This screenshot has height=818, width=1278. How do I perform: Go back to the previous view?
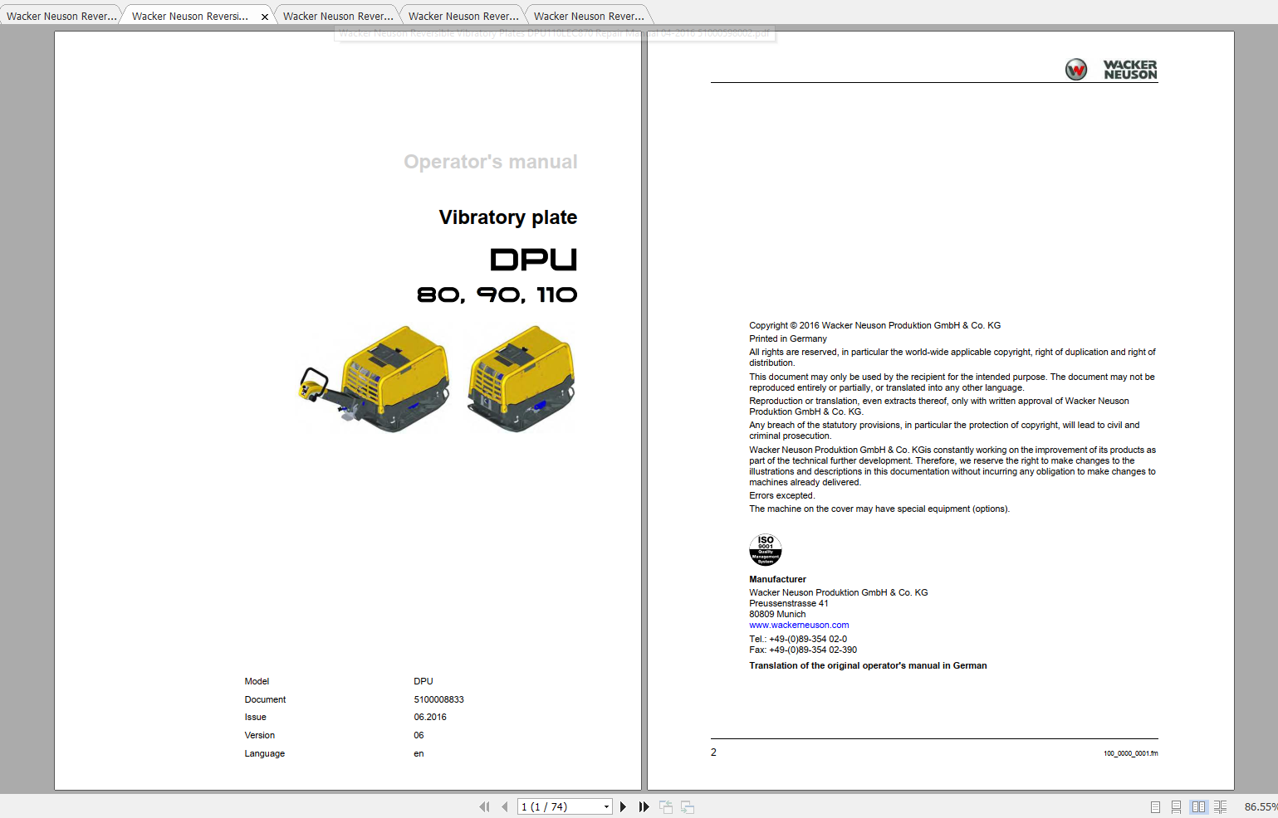[x=666, y=806]
